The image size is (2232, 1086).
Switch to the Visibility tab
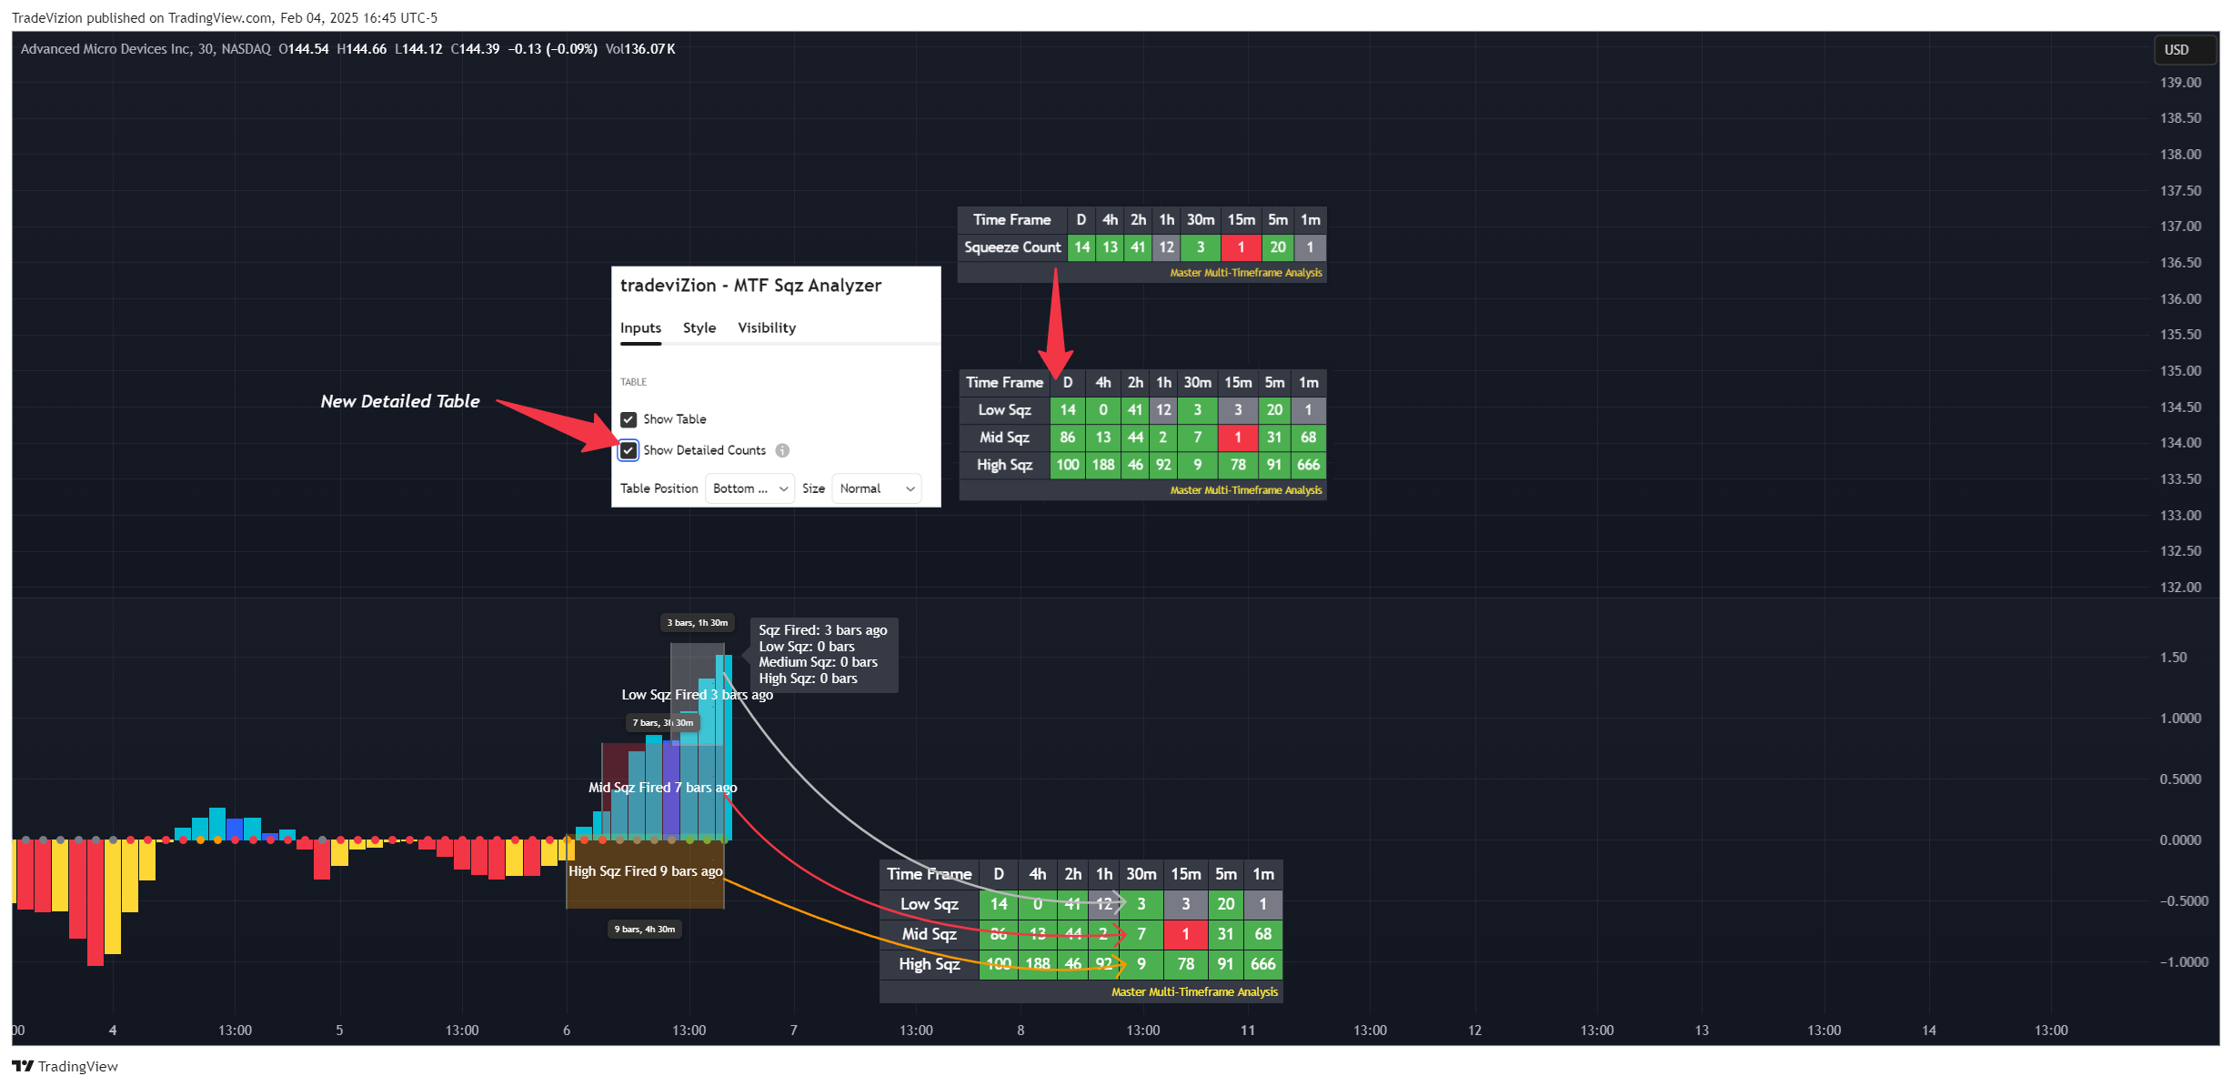767,328
